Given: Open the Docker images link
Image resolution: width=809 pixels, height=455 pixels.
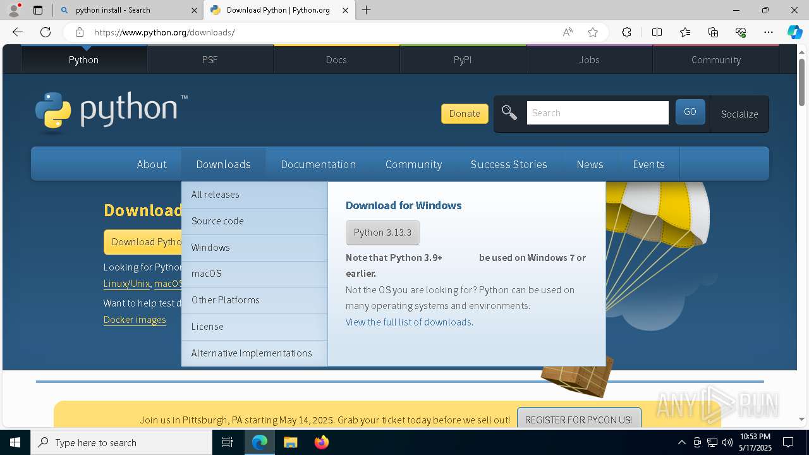Looking at the screenshot, I should tap(135, 320).
